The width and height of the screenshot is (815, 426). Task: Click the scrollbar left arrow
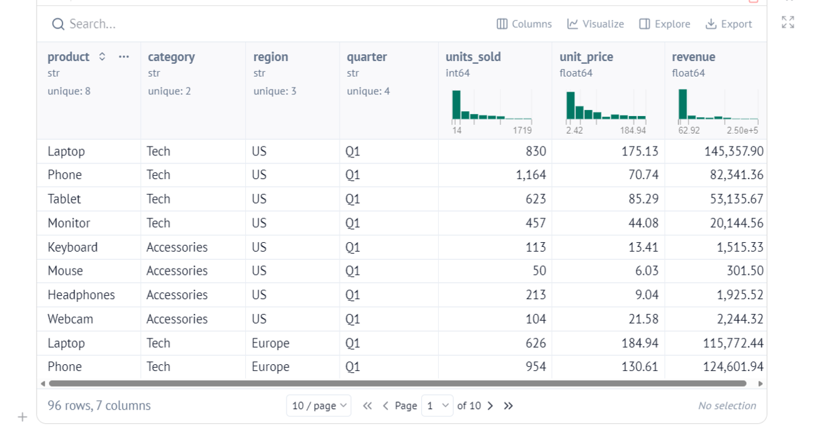43,383
